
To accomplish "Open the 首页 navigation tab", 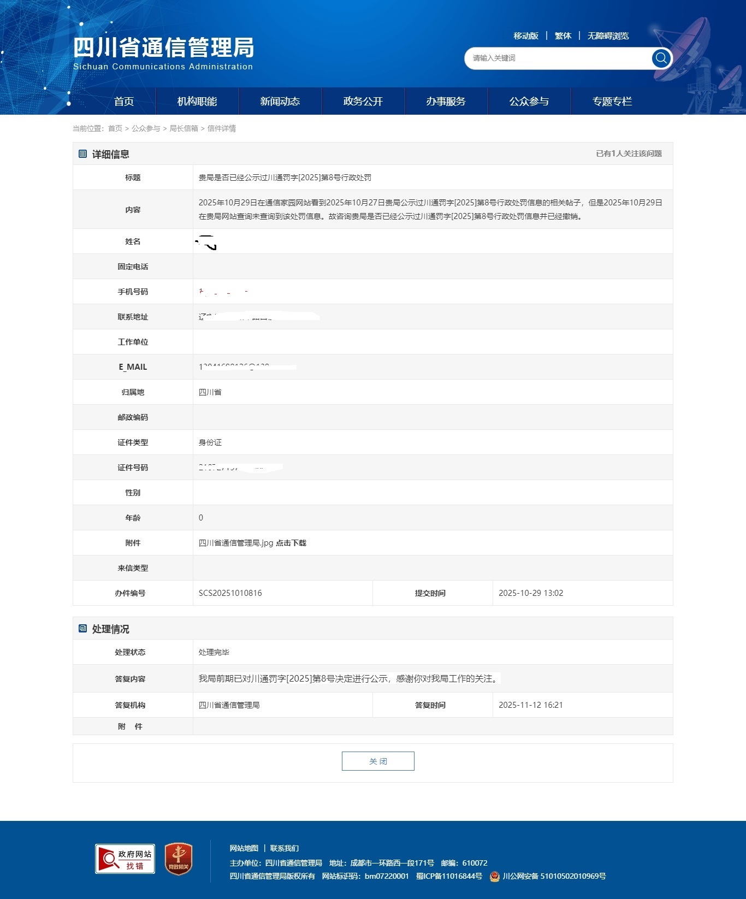I will pyautogui.click(x=124, y=102).
